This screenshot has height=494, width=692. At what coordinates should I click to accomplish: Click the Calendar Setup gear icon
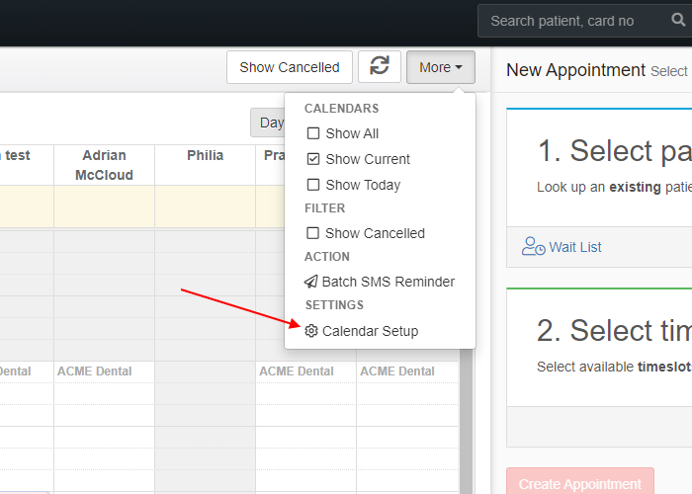click(311, 331)
